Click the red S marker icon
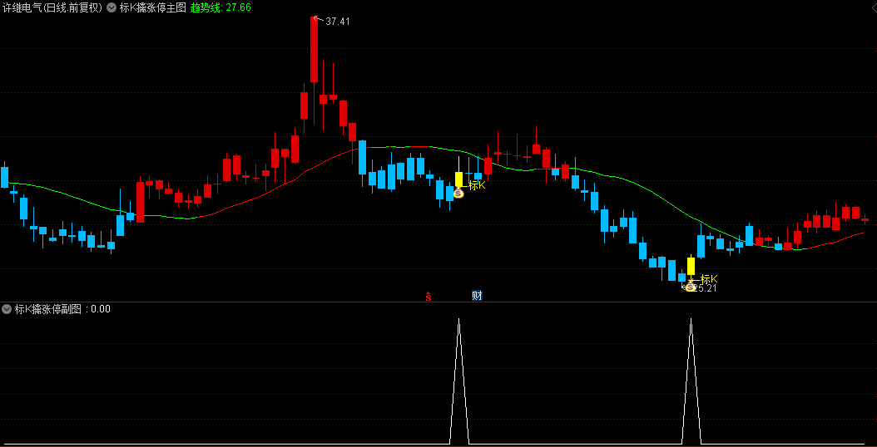The image size is (877, 447). [x=429, y=296]
